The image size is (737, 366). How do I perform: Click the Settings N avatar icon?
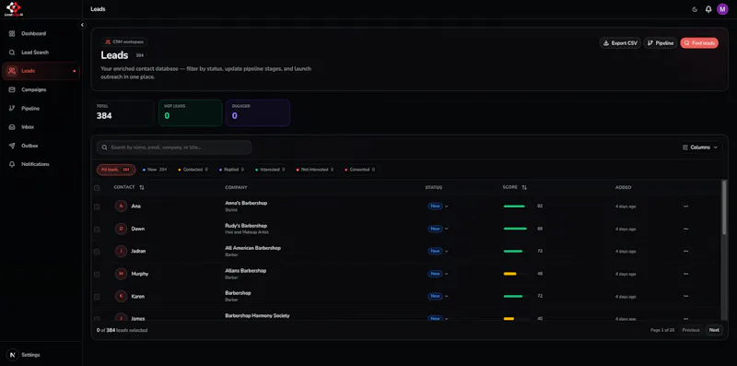coord(12,355)
